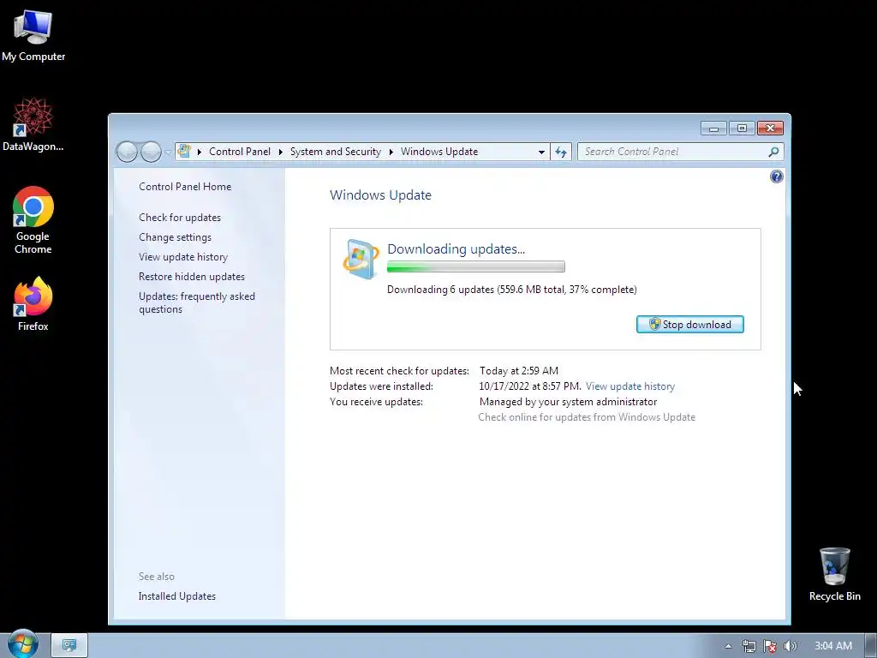The width and height of the screenshot is (877, 658).
Task: Click the Windows Update page heading
Action: pyautogui.click(x=380, y=195)
